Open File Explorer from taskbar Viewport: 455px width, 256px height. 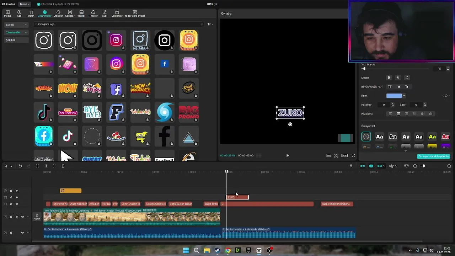(207, 250)
